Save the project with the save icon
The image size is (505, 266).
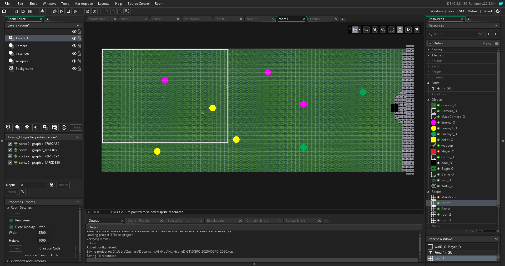(30, 11)
